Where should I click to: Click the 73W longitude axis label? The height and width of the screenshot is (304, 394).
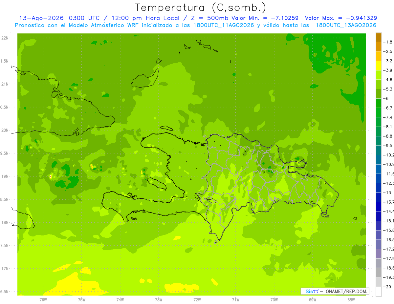pos(159,300)
